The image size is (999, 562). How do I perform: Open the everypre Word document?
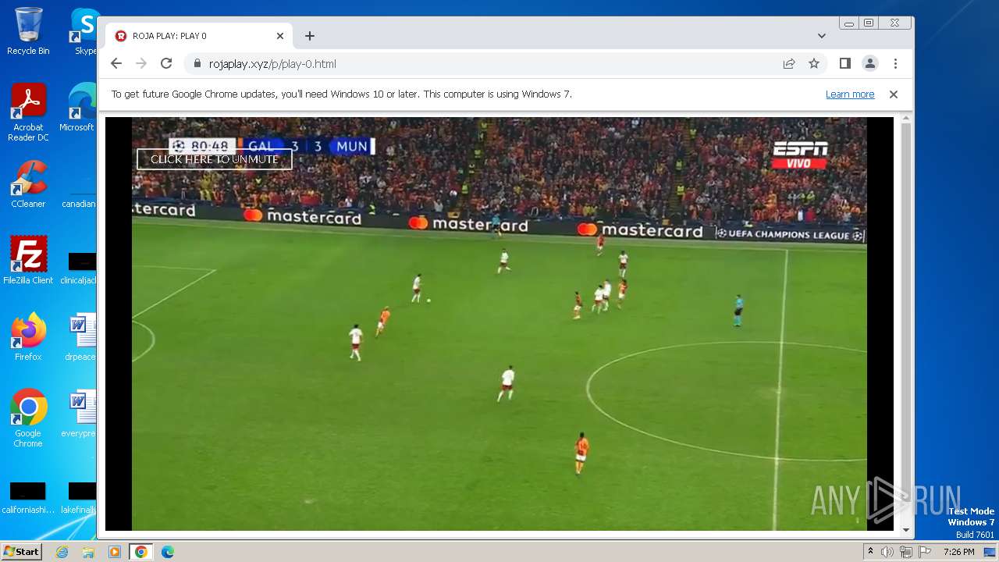[80, 414]
